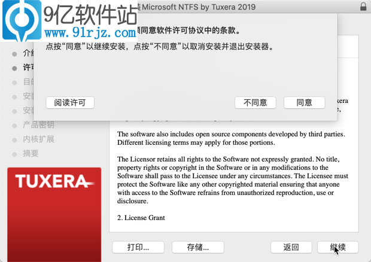The height and width of the screenshot is (262, 371).
Task: Click the active 许可 step bullet
Action: click(14, 68)
